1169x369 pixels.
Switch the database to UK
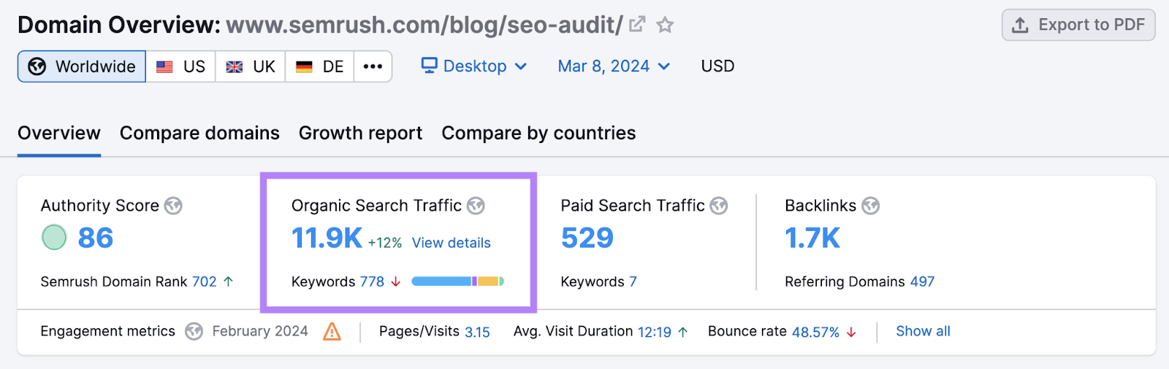(x=251, y=66)
